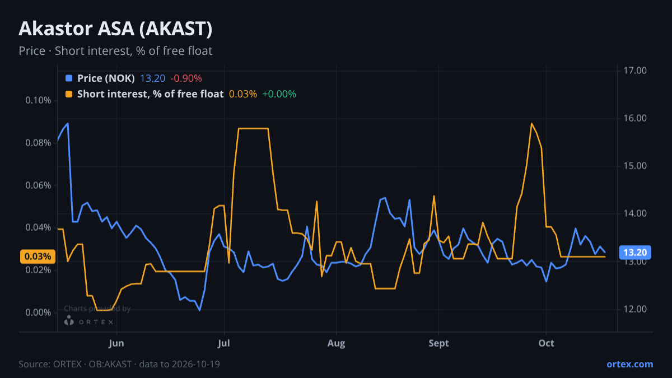Click the 12.00 right axis label
The image size is (672, 378).
tap(636, 309)
